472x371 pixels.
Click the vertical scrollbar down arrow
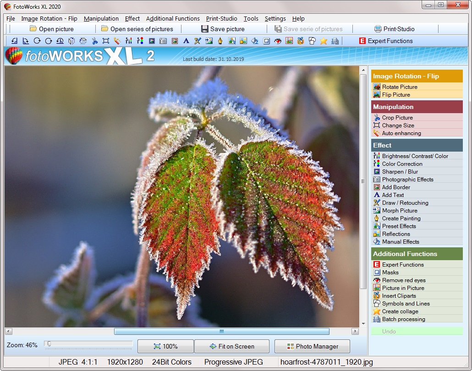pos(363,323)
